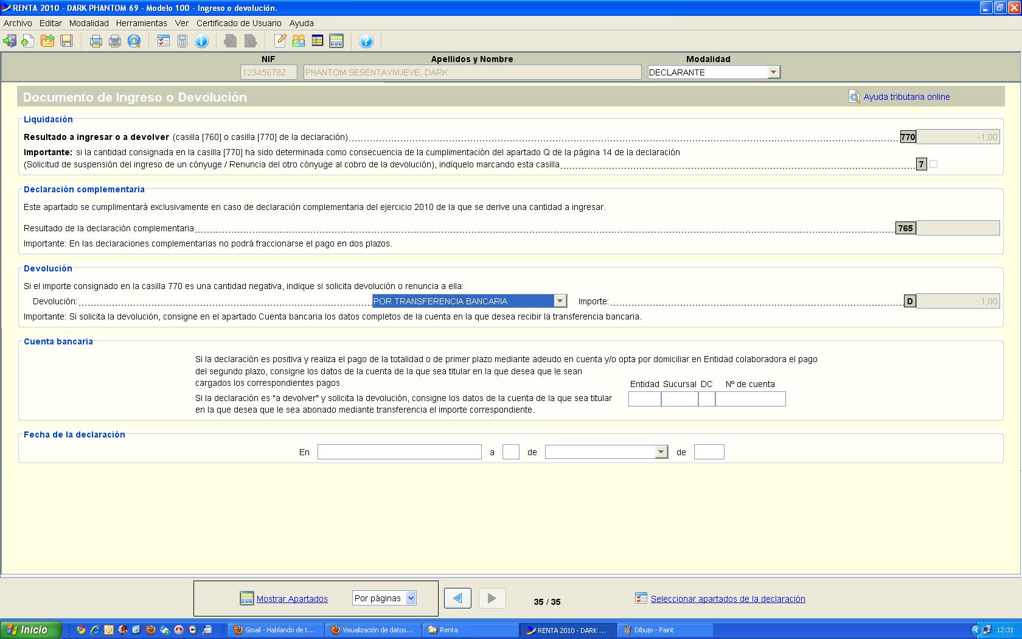This screenshot has height=639, width=1022.
Task: Click Seleccionar apartados de la declaración link
Action: (728, 599)
